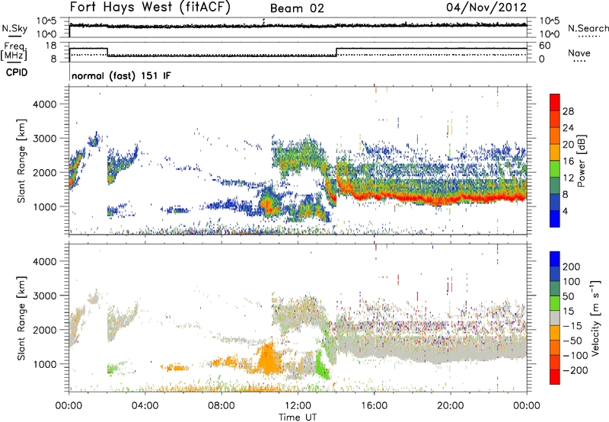Click Power colorbar segment between 20 and 24
Viewport: 609px width, 422px height.
[555, 136]
